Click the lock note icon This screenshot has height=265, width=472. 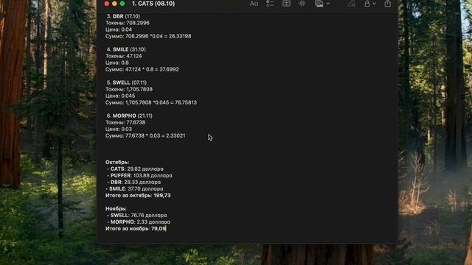367,4
